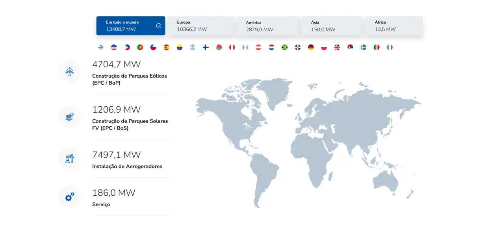Click Instalação de Aerogeradores label
The width and height of the screenshot is (499, 245).
coord(127,166)
